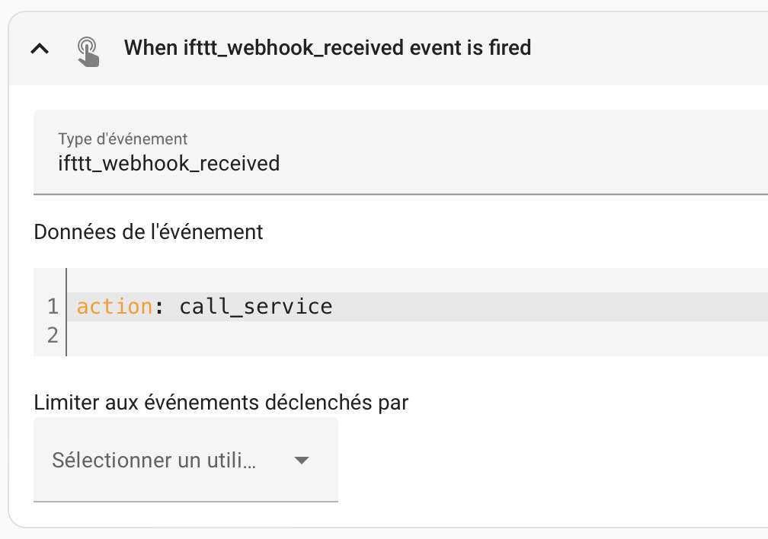This screenshot has height=539, width=768.
Task: Click the event trigger touch icon
Action: 88,52
